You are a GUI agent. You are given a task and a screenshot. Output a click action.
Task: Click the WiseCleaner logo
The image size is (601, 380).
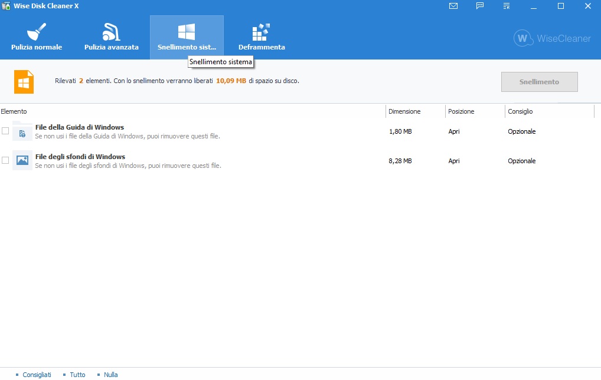(x=552, y=38)
